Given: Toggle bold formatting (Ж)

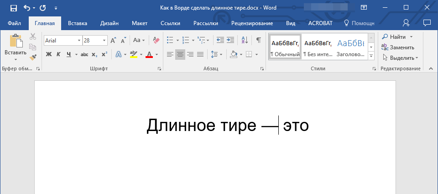Looking at the screenshot, I should [x=49, y=54].
